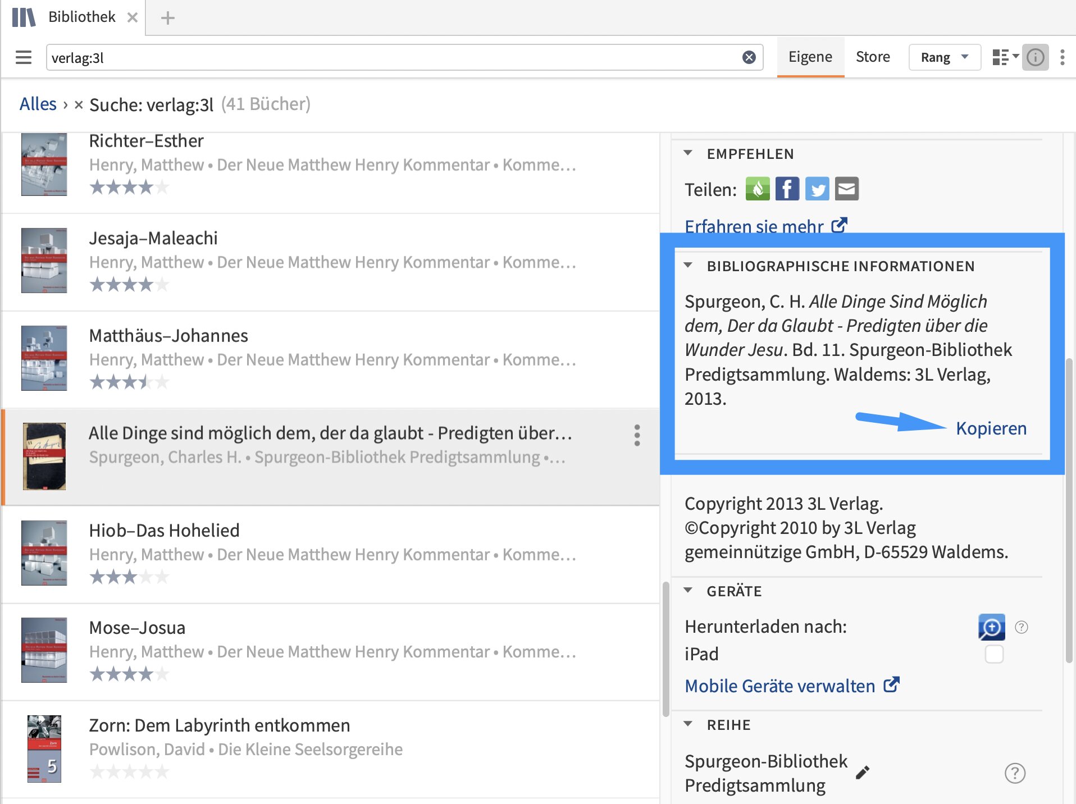
Task: Add a new tab with plus
Action: tap(167, 18)
